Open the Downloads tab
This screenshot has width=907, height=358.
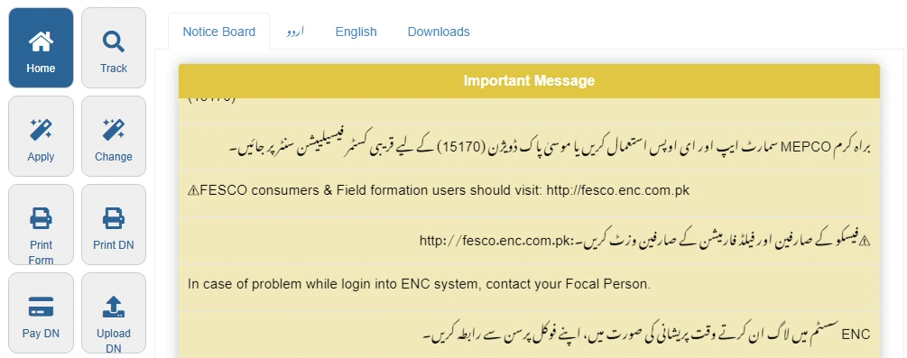439,32
